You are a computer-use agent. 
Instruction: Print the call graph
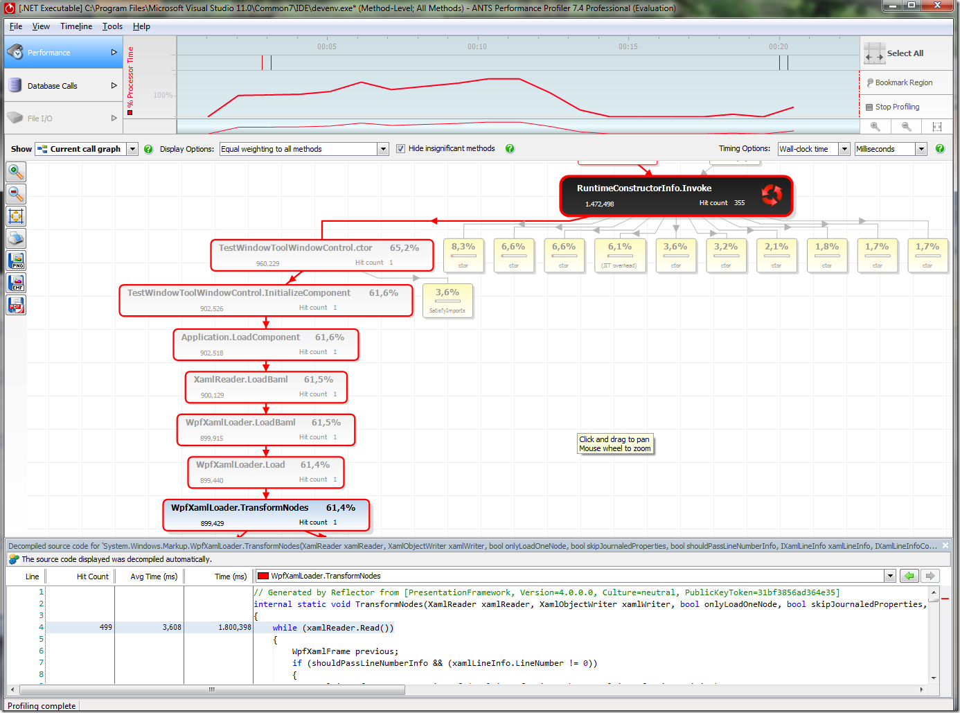[x=16, y=238]
